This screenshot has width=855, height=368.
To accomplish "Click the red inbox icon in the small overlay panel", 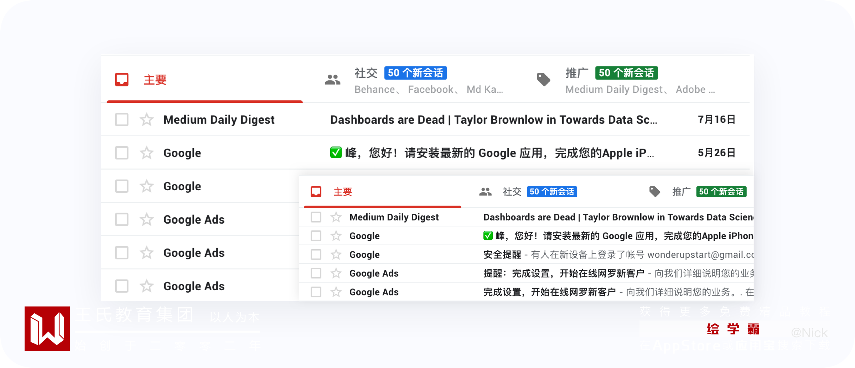I will pos(316,192).
